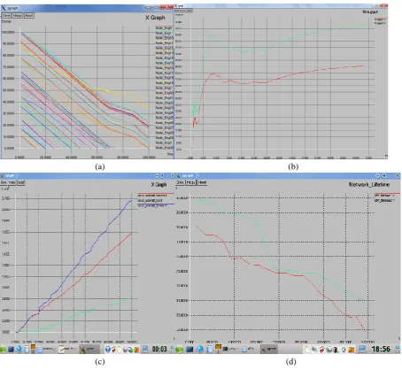Click show desktop icon on 00:03 taskbar
402x370 pixels.
pos(11,350)
